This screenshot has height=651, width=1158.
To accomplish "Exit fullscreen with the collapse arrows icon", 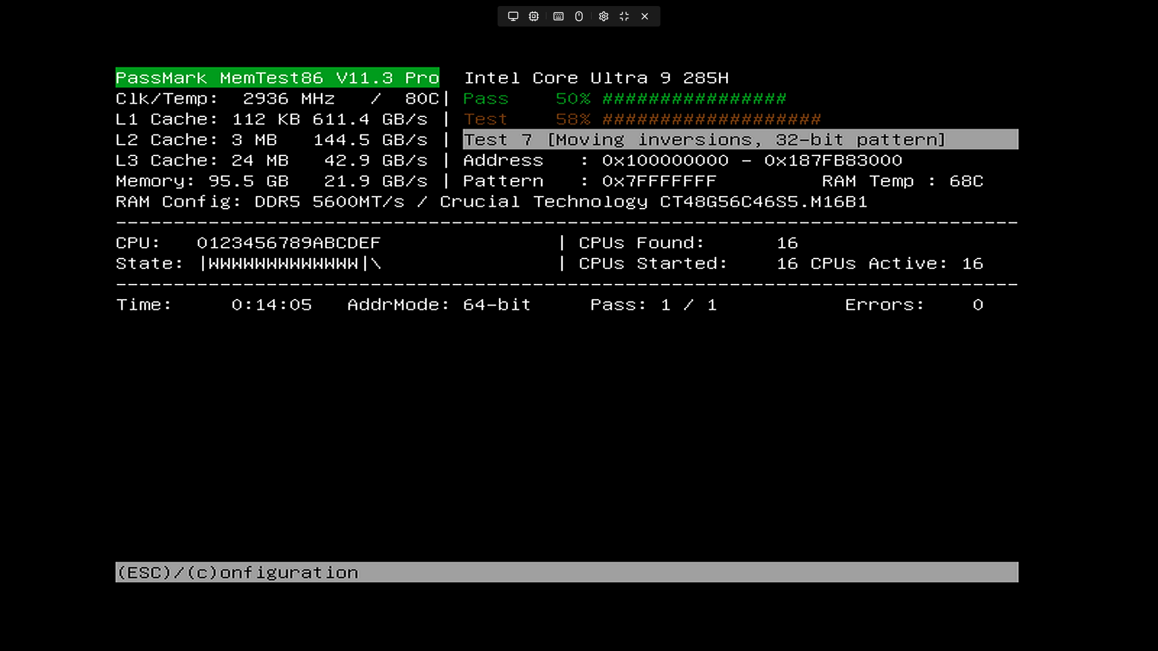I will (x=624, y=16).
